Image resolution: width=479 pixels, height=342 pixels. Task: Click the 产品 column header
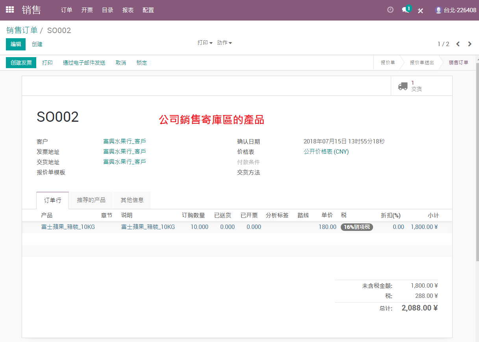(47, 216)
